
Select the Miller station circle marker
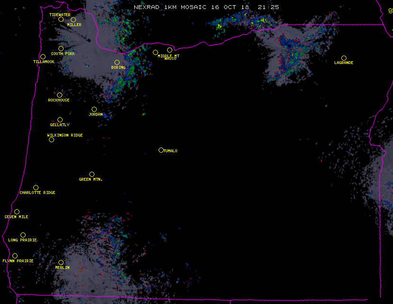(x=73, y=19)
